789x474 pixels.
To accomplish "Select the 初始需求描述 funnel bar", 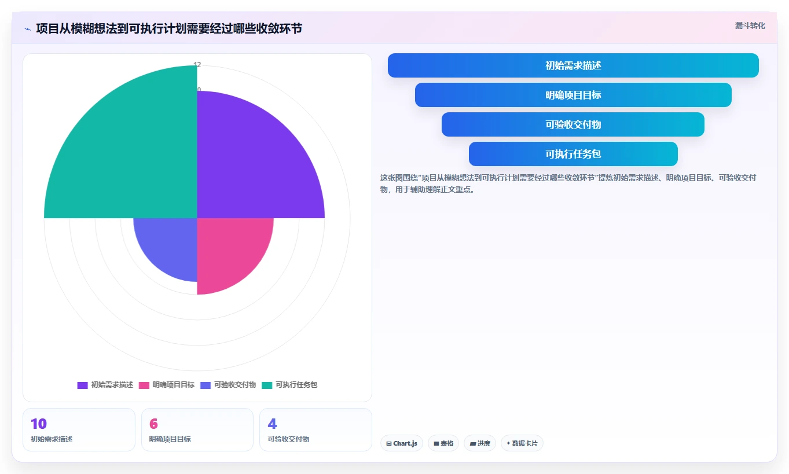I will tap(573, 65).
